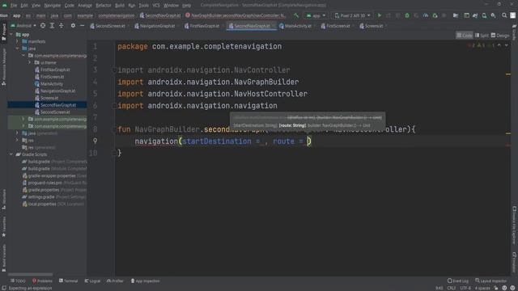Click the AVD Manager toolbar icon
This screenshot has height=291, width=518.
pyautogui.click(x=484, y=15)
